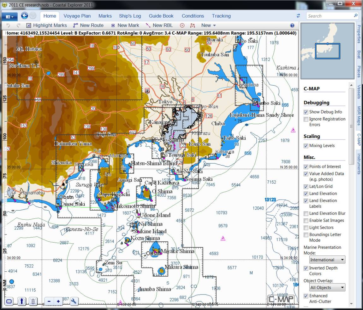Screen dimensions: 363x310
Task: Click the Japan overview map thumbnail
Action: tap(327, 50)
